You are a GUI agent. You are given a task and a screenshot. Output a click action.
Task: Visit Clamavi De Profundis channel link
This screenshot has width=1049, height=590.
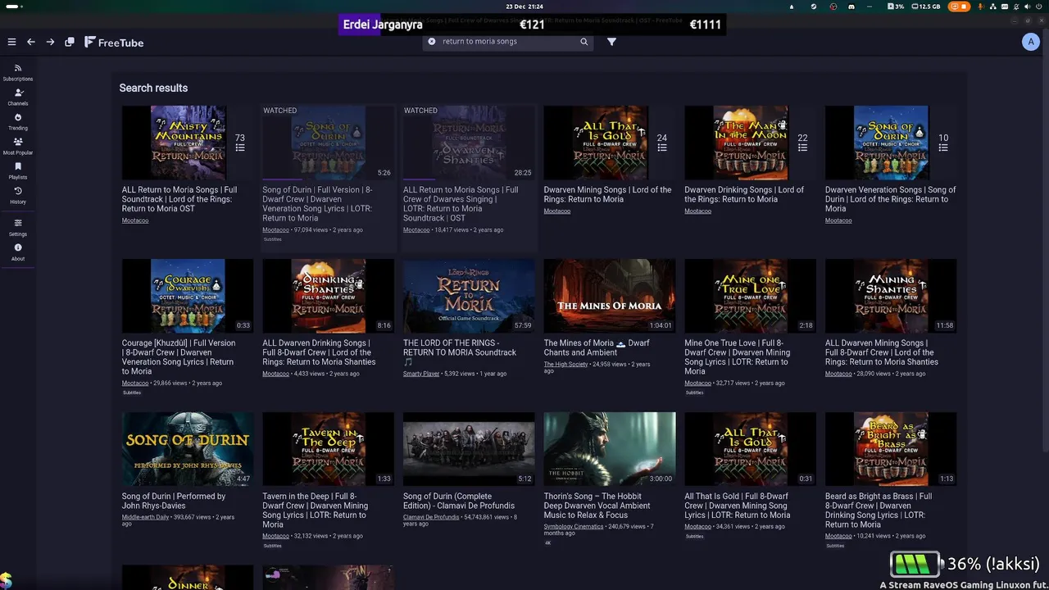click(x=431, y=518)
